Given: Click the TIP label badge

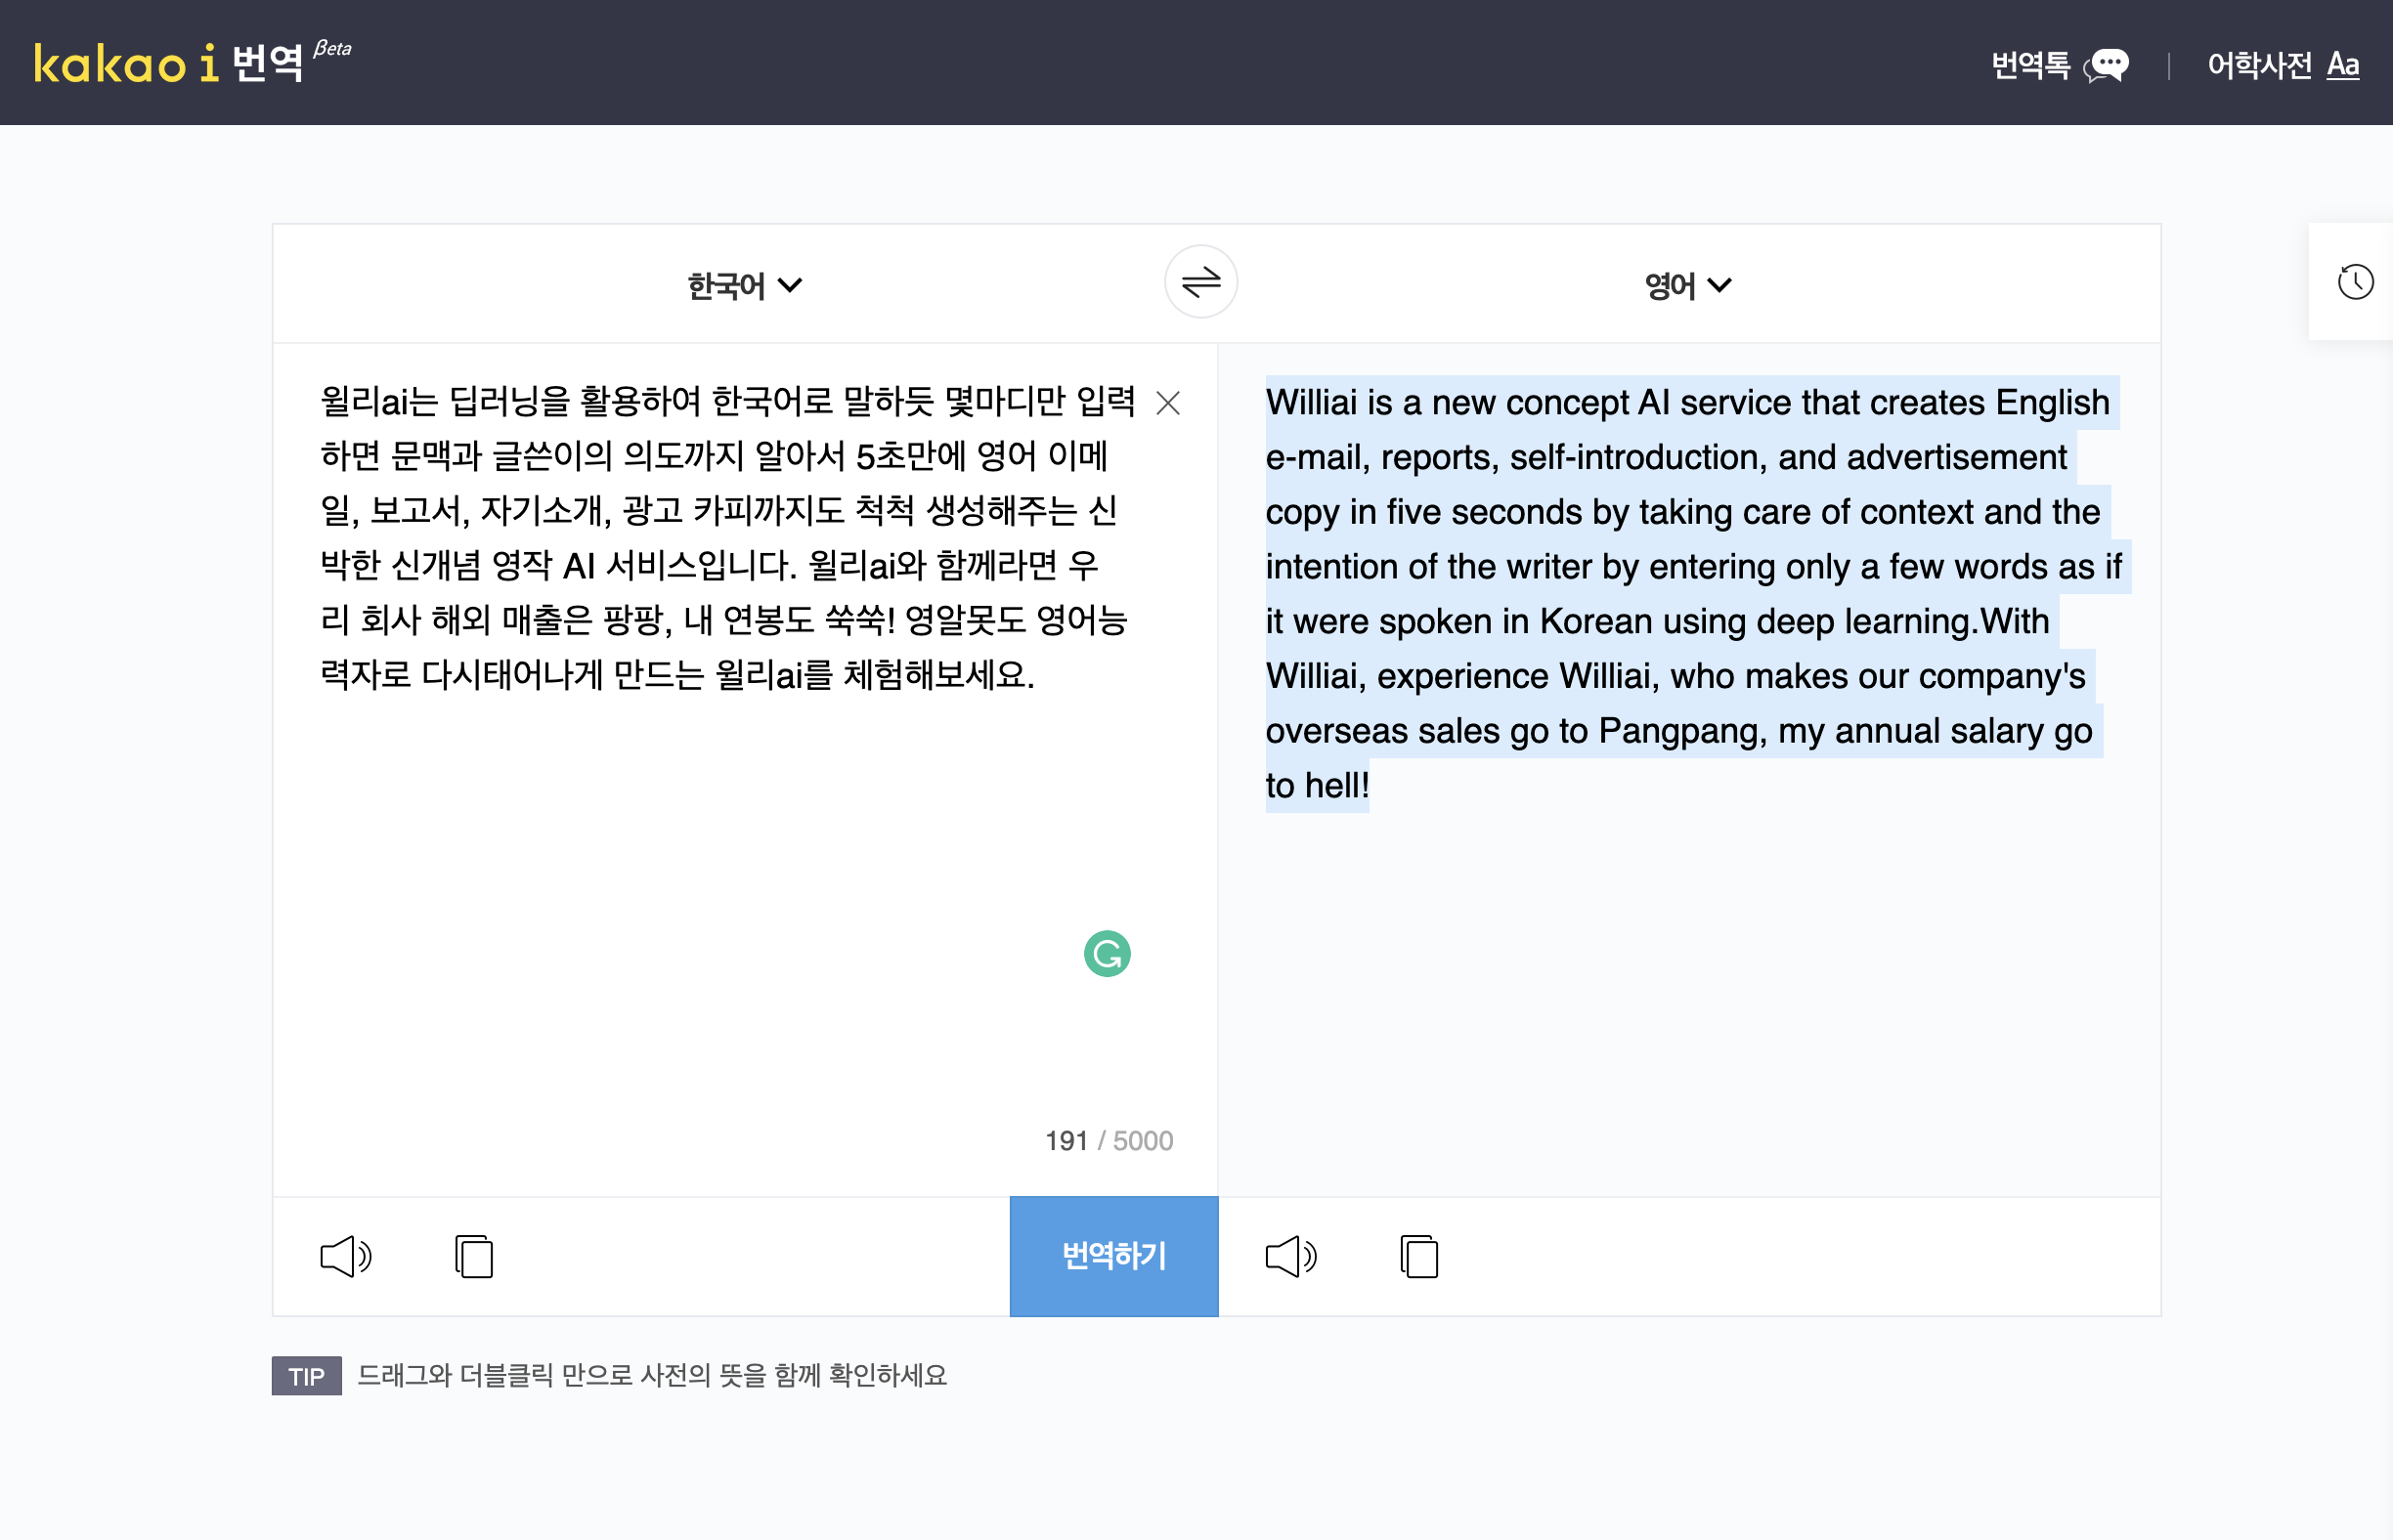Looking at the screenshot, I should [x=306, y=1376].
